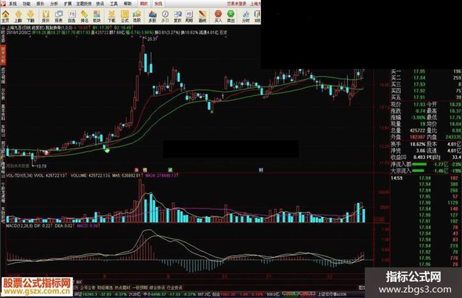Screen dimensions: 462x298
Task: Click the 交易未登录 trading login link
Action: tap(236, 4)
